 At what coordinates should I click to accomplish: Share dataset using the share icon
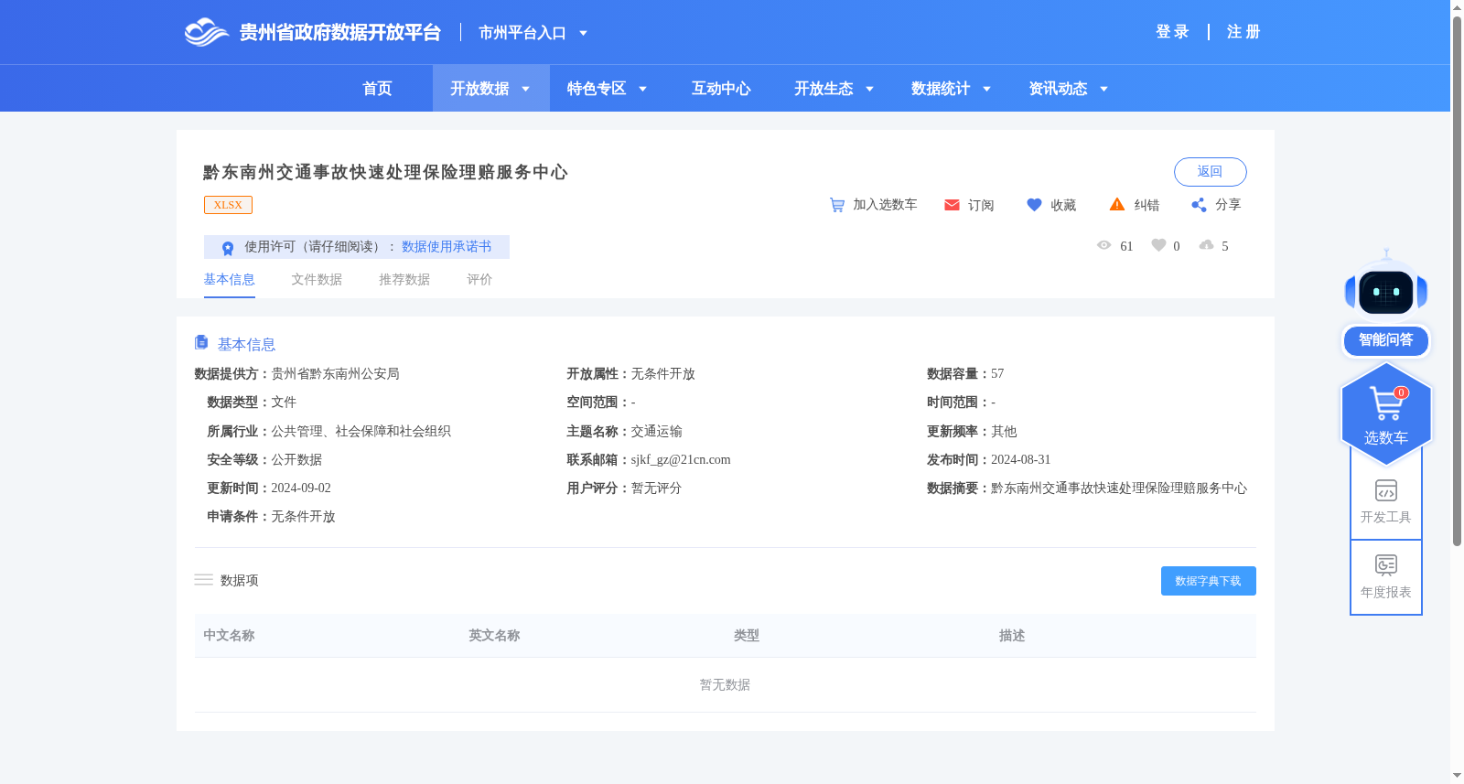(x=1199, y=205)
